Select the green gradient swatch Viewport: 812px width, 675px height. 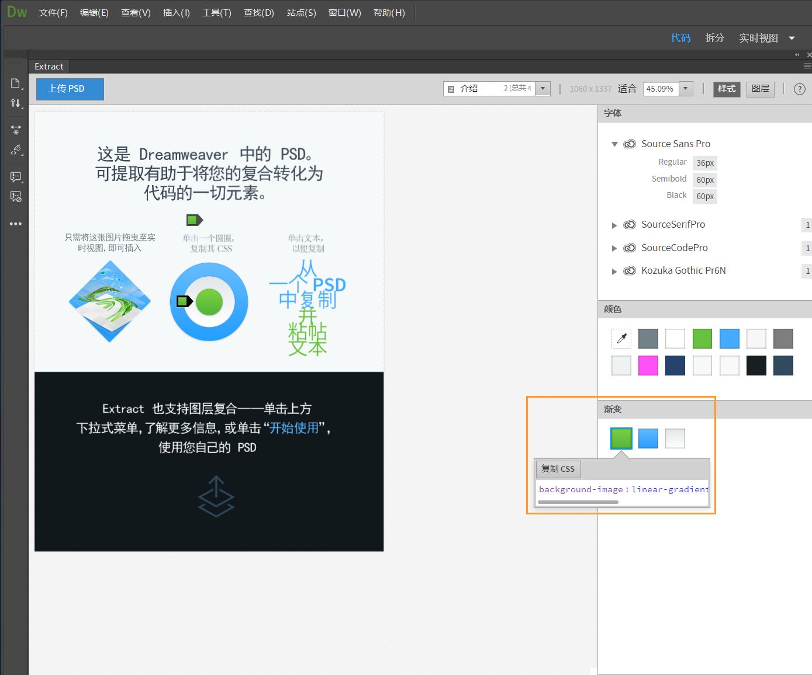621,439
